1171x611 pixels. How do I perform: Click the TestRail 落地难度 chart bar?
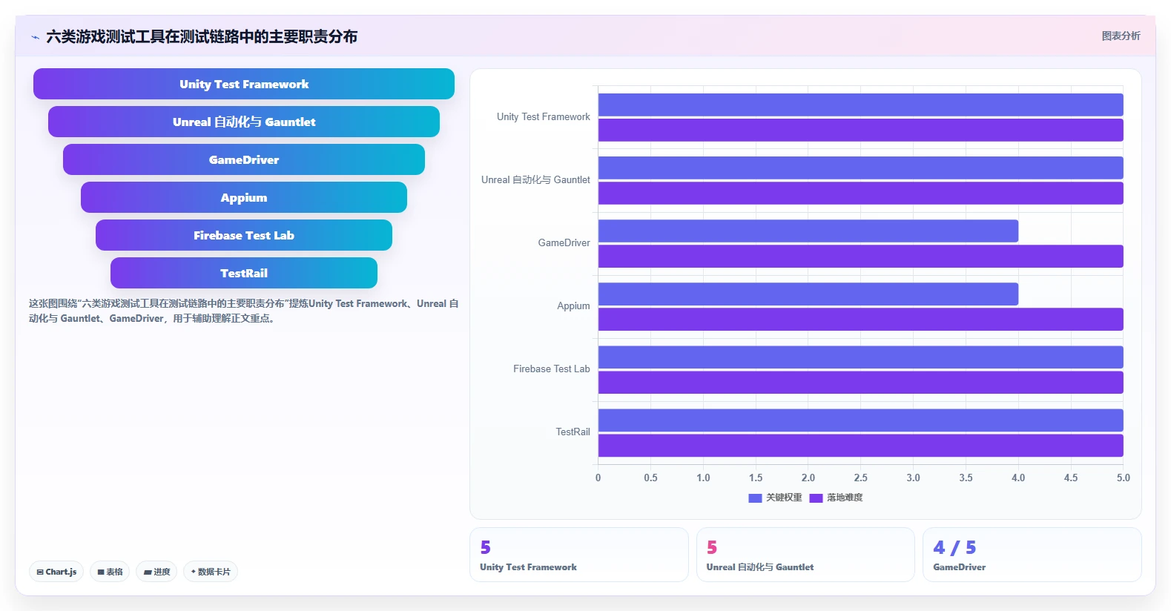860,445
